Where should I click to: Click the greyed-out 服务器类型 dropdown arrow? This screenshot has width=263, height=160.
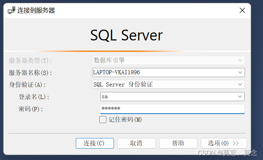point(240,60)
